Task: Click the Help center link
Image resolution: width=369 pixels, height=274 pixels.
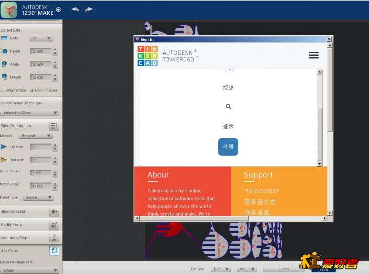Action: click(262, 191)
